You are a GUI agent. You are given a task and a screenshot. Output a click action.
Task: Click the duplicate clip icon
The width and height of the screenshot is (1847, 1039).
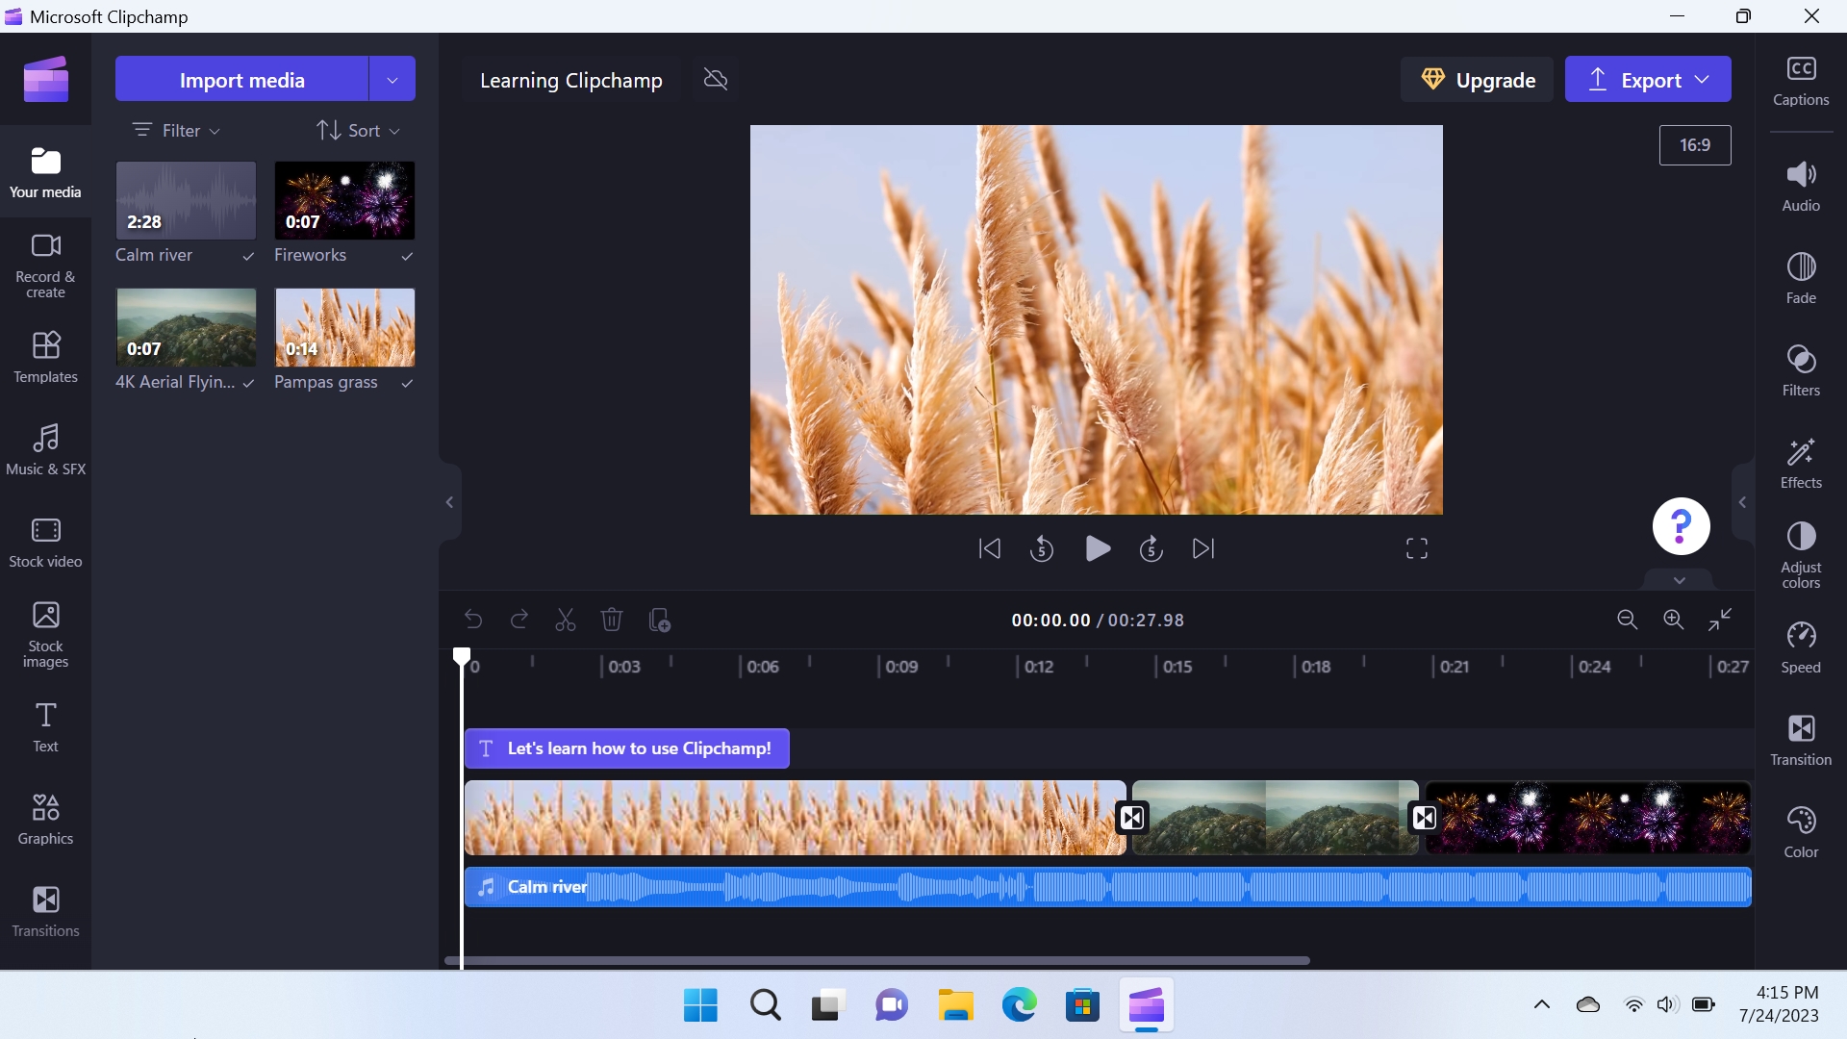pyautogui.click(x=660, y=620)
